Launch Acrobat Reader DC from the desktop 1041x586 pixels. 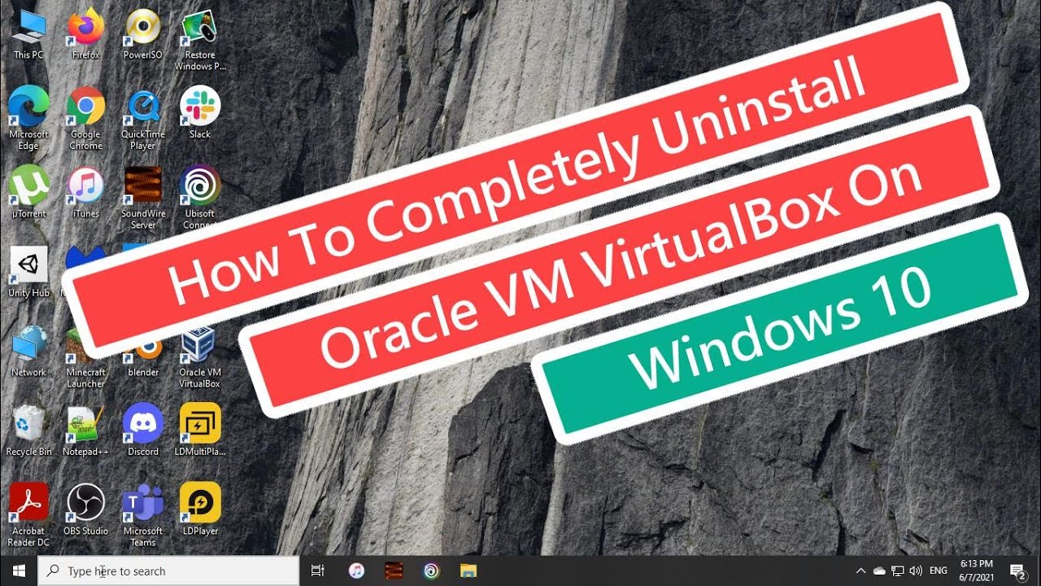point(28,514)
